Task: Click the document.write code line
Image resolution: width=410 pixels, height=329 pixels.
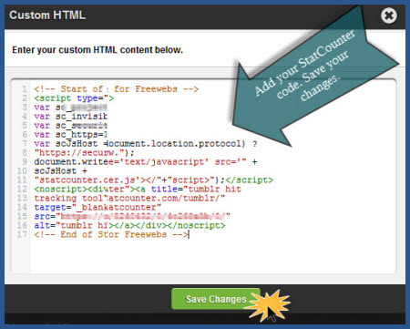Action: (x=146, y=162)
